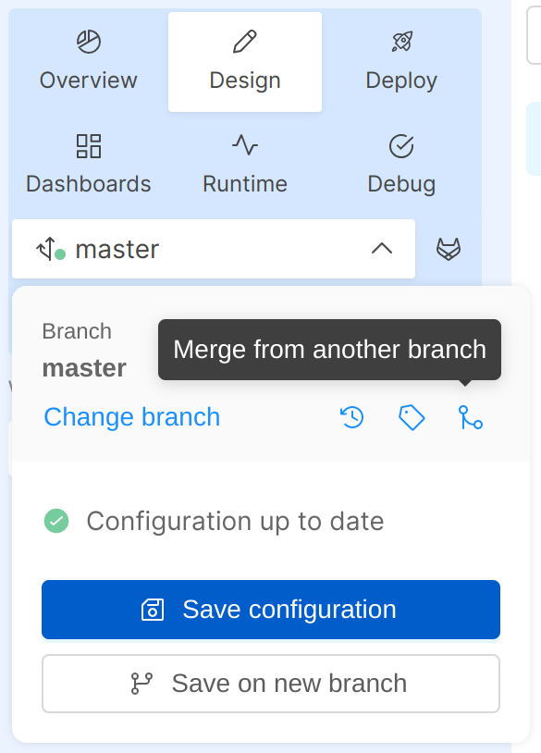The image size is (541, 753).
Task: Click the waveform icon above Runtime
Action: coord(244,145)
